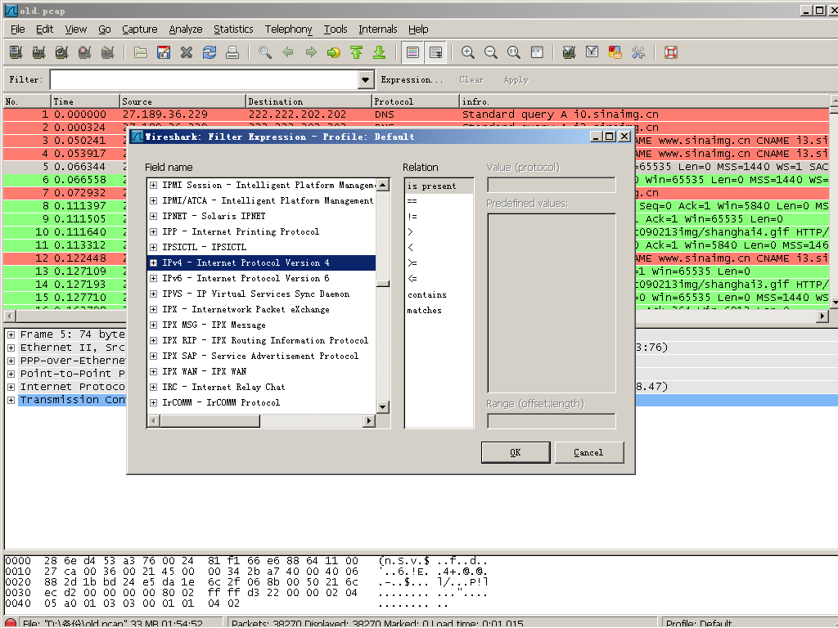The image size is (838, 628).
Task: Jump to last packet arrow icon
Action: point(380,52)
